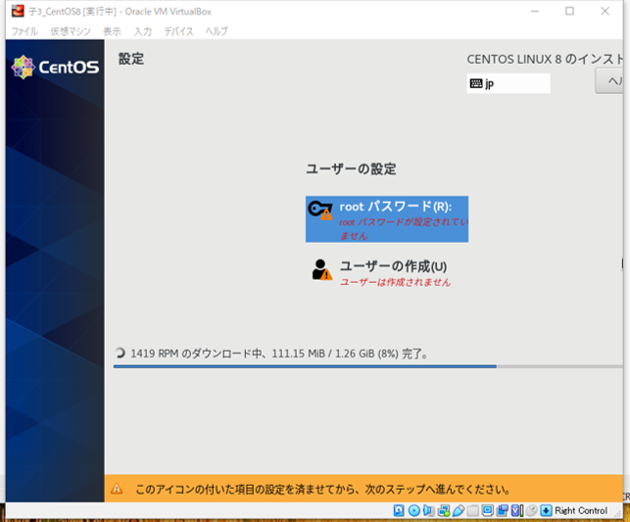
Task: Click the orange banner instruction message text
Action: point(323,489)
